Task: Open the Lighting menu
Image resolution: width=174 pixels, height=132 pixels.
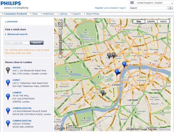Action: point(63,14)
